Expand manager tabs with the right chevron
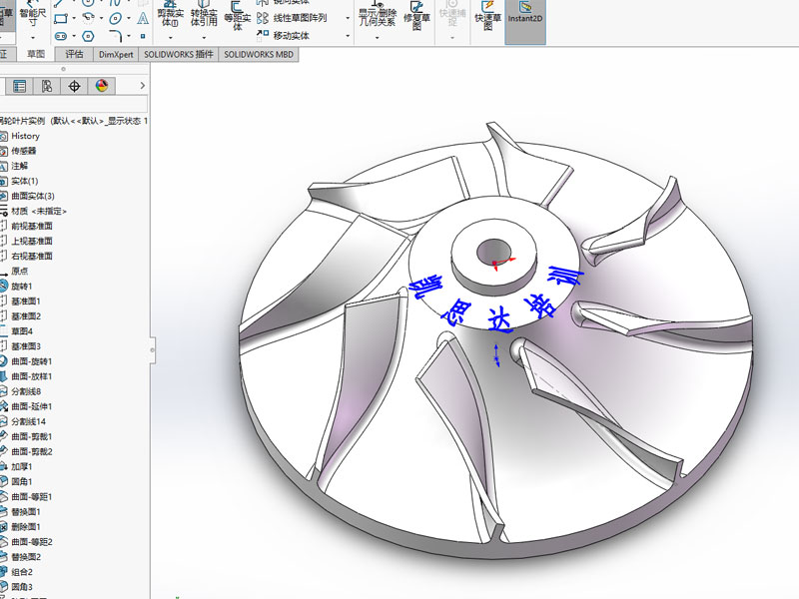The image size is (799, 599). coord(143,86)
